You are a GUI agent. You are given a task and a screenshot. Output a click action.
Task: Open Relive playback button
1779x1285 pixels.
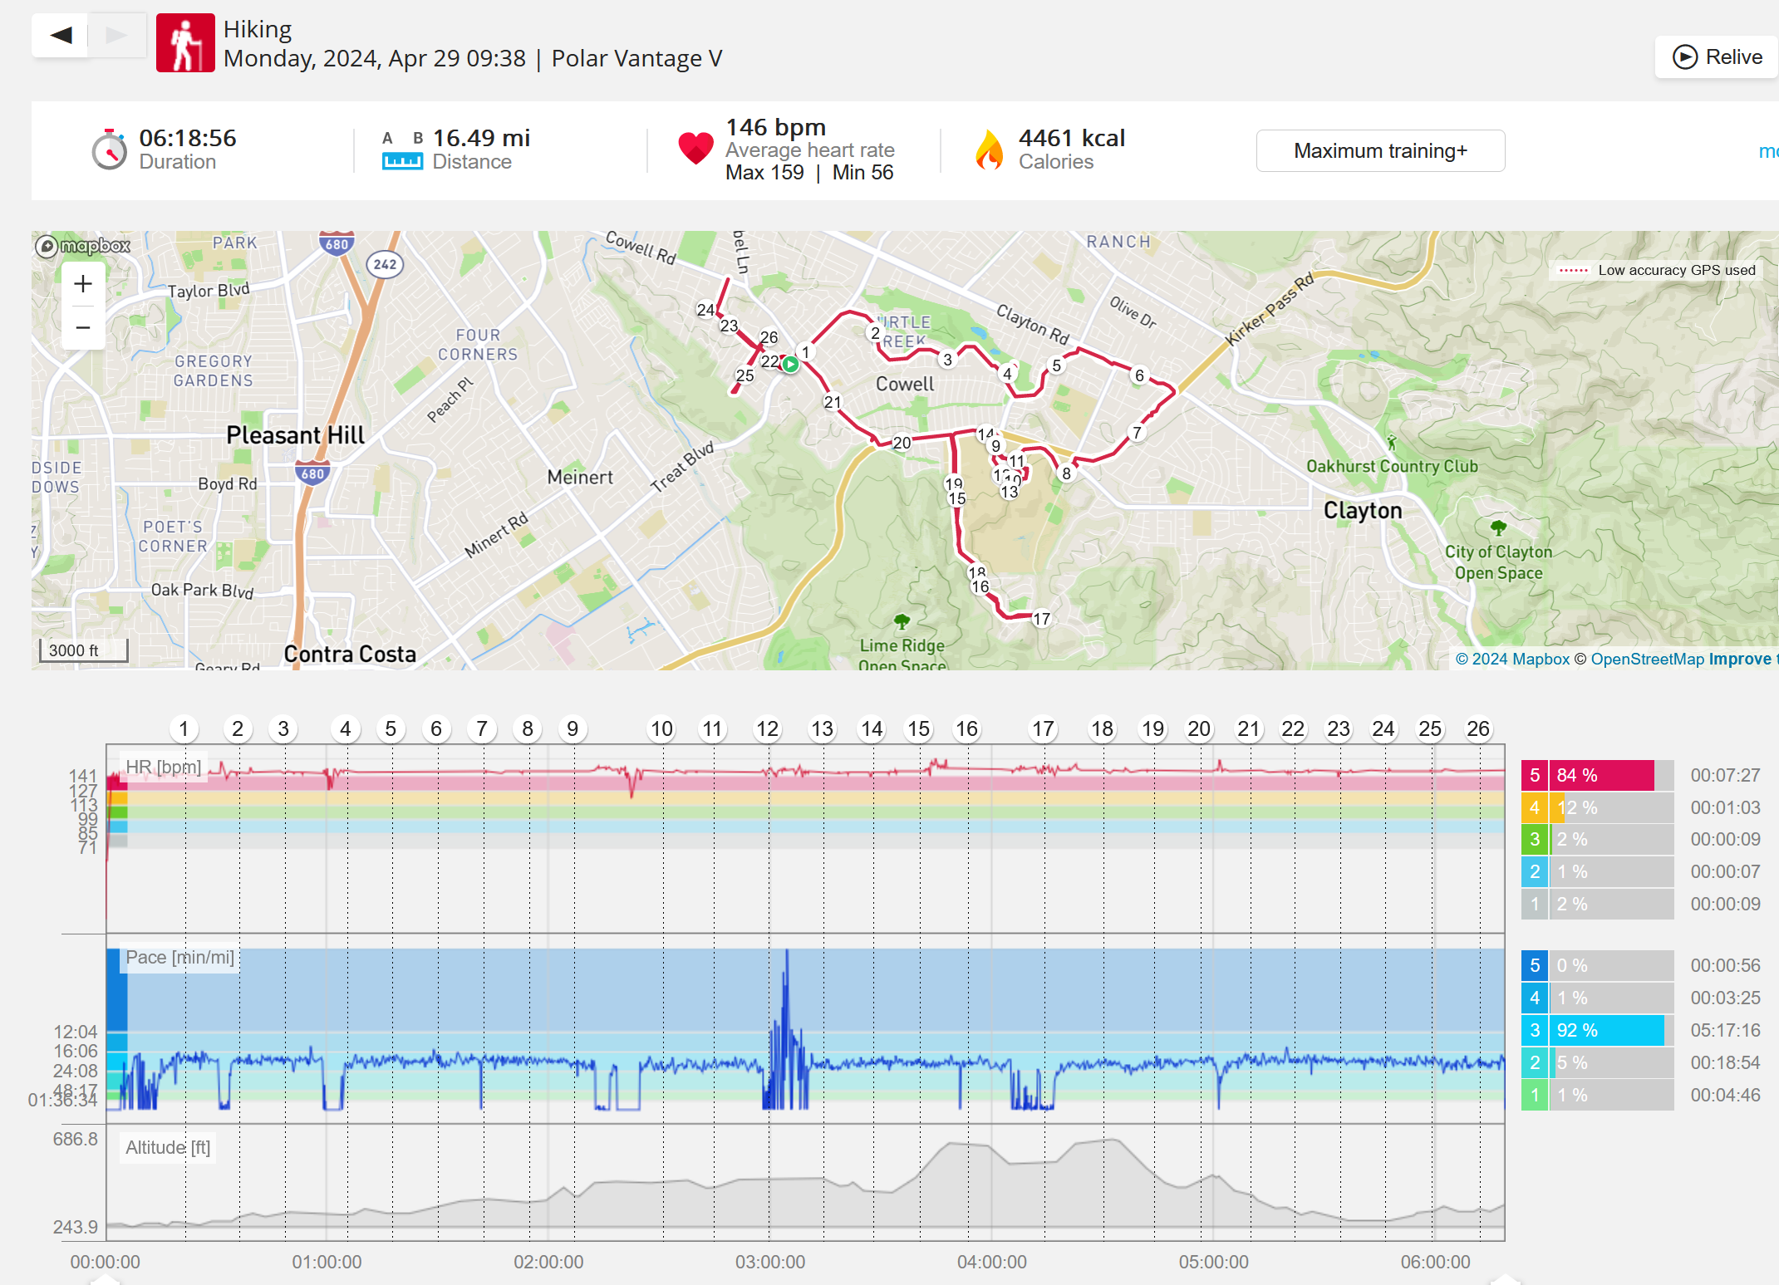click(1717, 57)
